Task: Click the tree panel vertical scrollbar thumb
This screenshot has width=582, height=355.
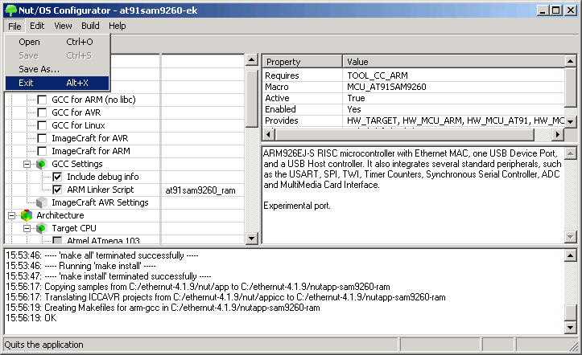Action: tap(252, 99)
